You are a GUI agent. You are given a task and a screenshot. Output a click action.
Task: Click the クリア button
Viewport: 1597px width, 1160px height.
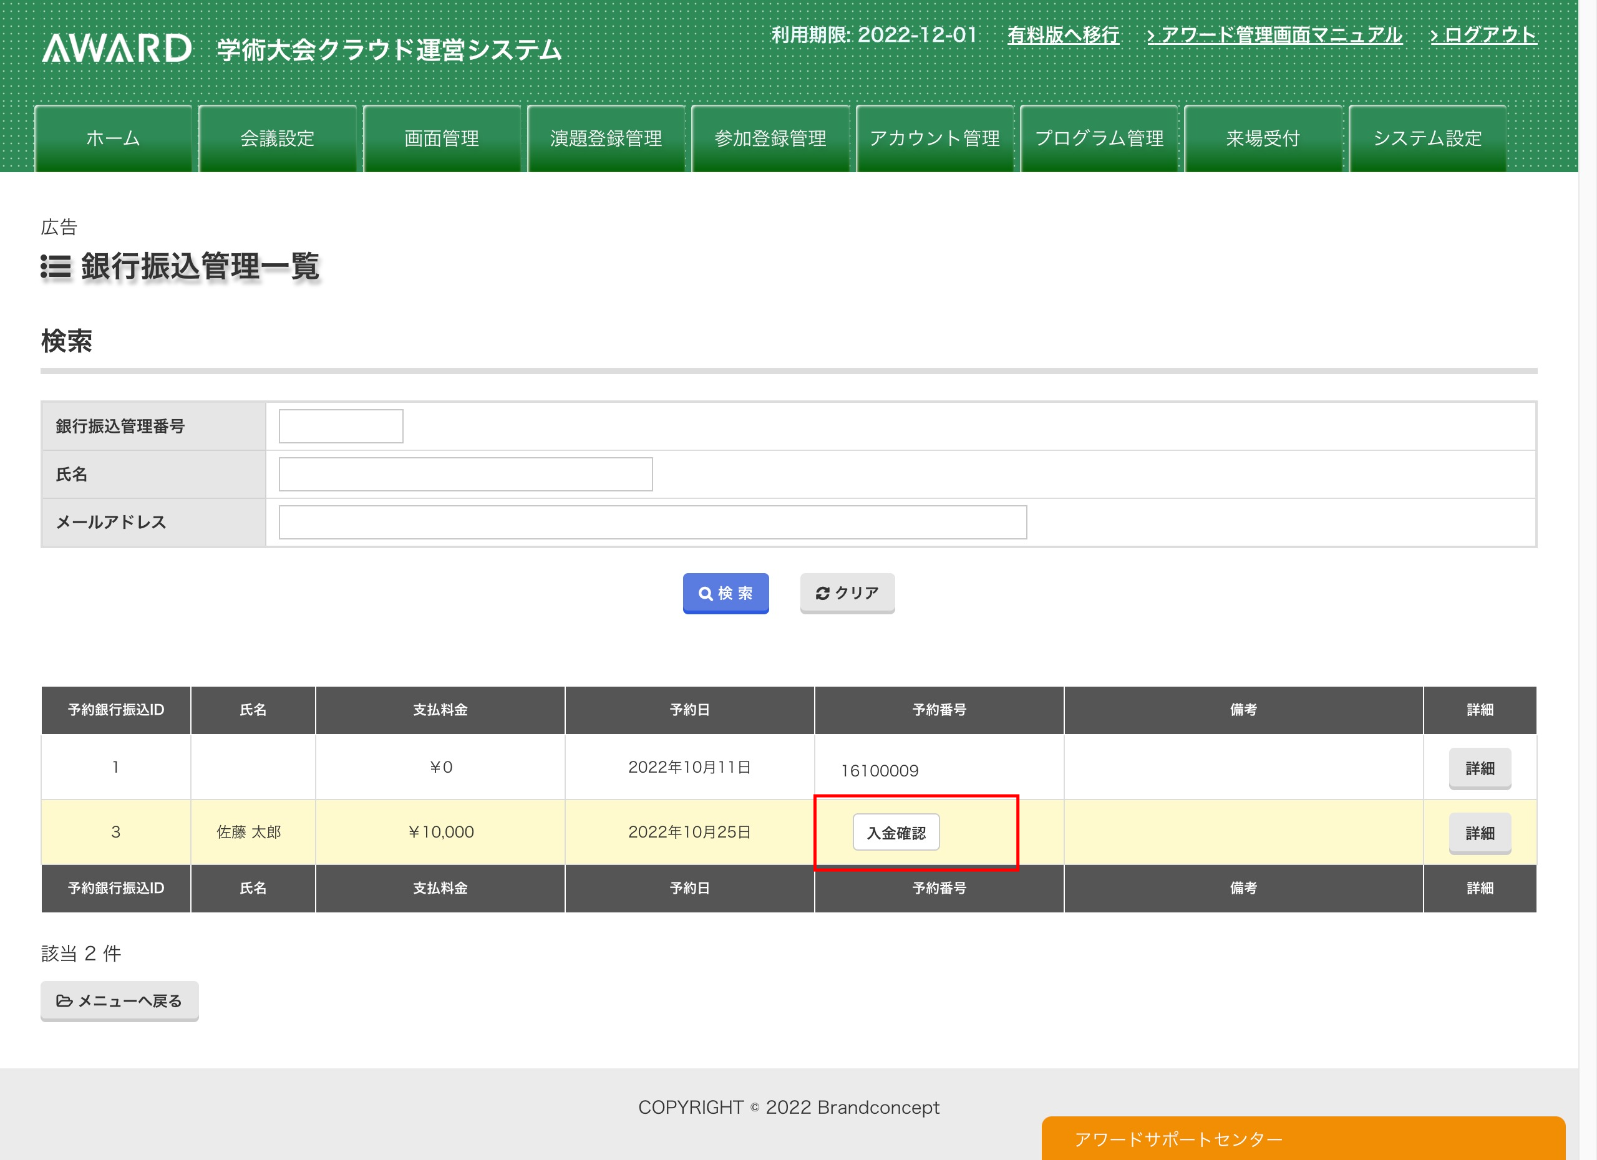click(x=847, y=593)
